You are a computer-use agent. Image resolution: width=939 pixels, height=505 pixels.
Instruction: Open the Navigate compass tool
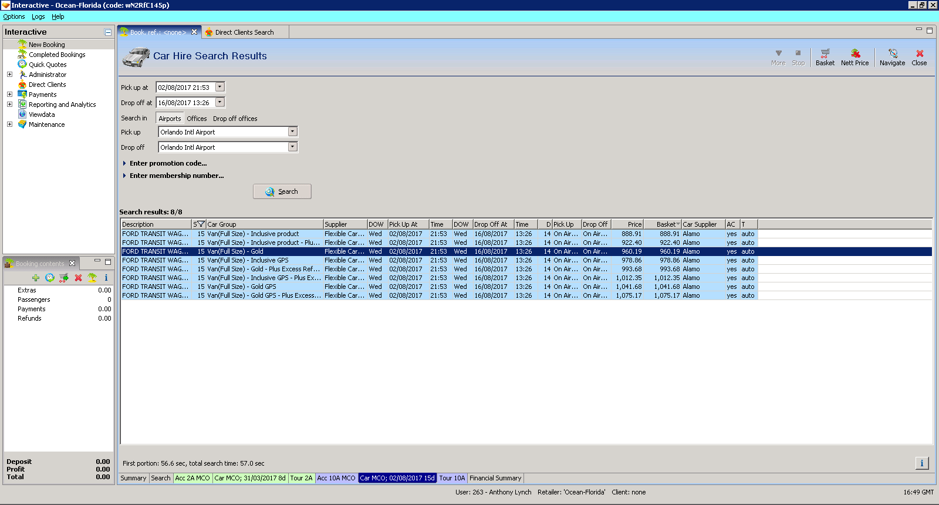click(892, 57)
